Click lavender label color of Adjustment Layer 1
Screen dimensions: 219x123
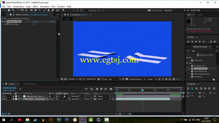[x=16, y=96]
